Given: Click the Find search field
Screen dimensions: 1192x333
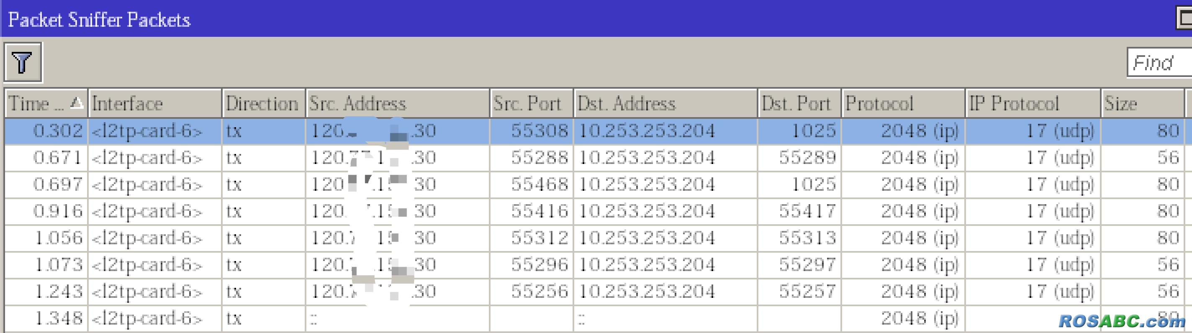Looking at the screenshot, I should 1160,62.
